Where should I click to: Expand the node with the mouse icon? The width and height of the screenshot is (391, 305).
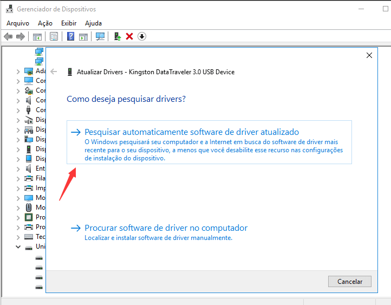(x=18, y=208)
